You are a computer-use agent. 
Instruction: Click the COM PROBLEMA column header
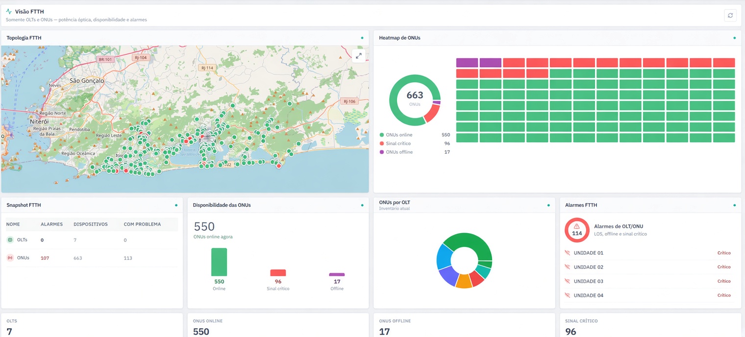click(142, 224)
